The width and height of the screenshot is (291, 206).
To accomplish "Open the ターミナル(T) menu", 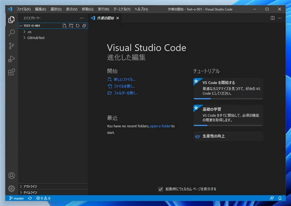I will tap(122, 9).
